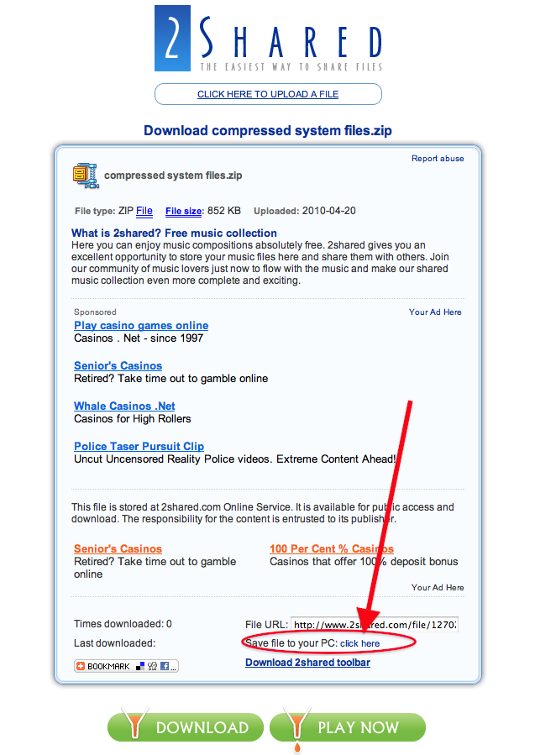
Task: Open 'Play casino games online' ad
Action: pyautogui.click(x=141, y=326)
